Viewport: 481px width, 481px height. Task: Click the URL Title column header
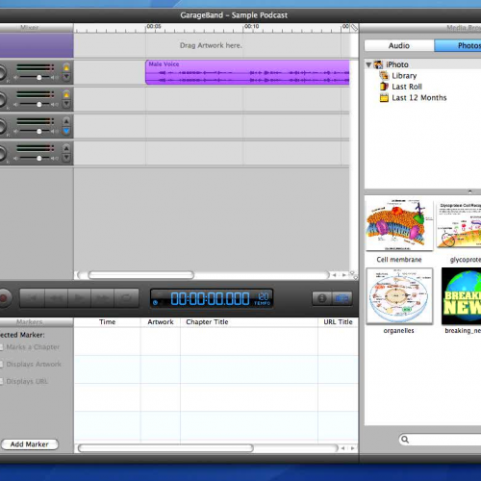point(338,322)
